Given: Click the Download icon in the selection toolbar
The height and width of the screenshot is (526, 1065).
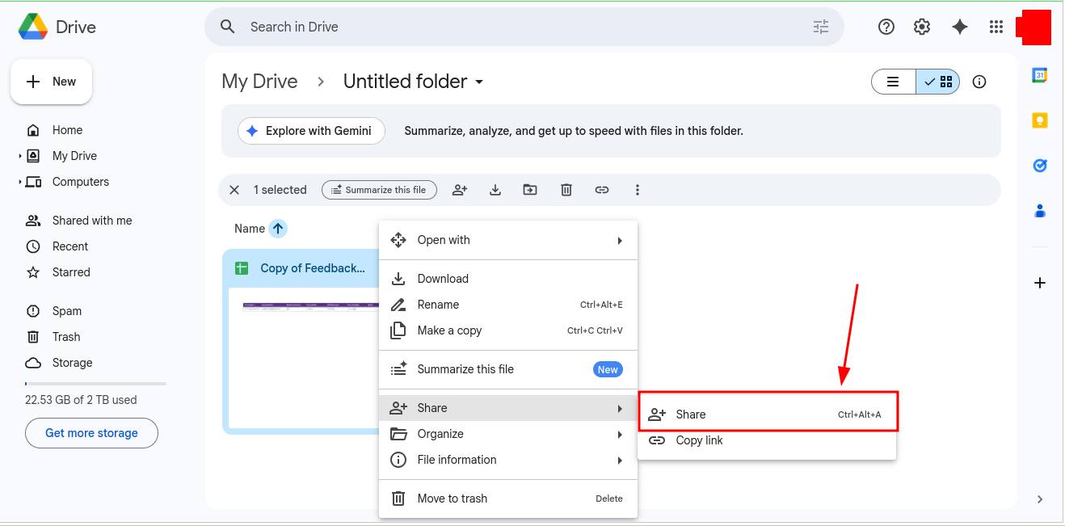Looking at the screenshot, I should tap(495, 189).
